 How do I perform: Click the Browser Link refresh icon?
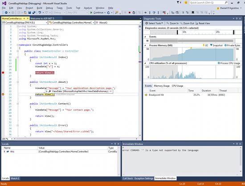(108, 12)
